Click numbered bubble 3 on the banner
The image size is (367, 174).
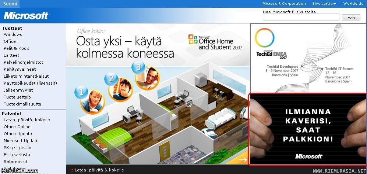pyautogui.click(x=138, y=67)
